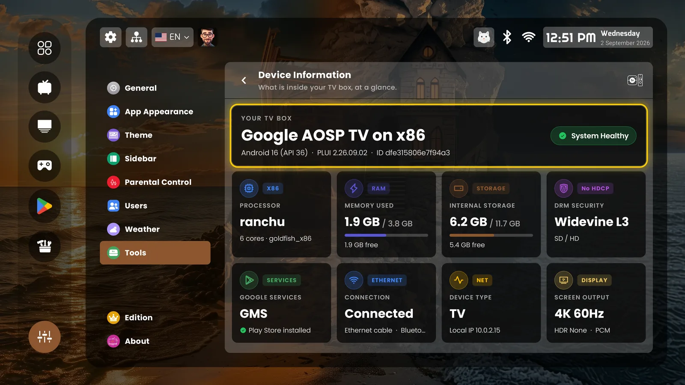This screenshot has height=385, width=685.
Task: Click the Connected status text
Action: click(379, 314)
